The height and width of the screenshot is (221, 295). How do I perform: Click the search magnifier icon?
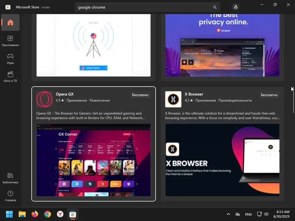215,7
